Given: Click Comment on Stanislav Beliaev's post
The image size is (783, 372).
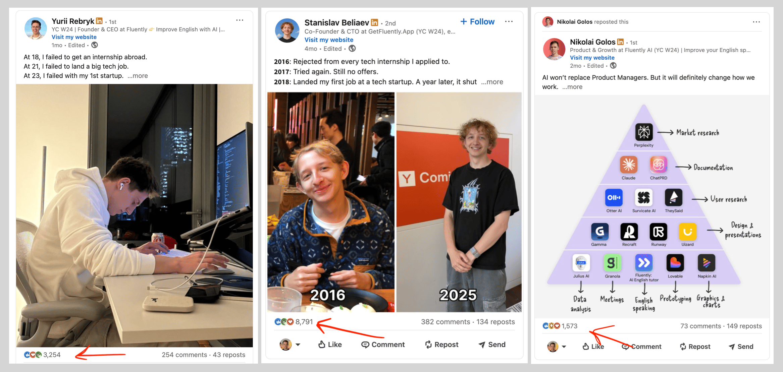Looking at the screenshot, I should tap(383, 345).
